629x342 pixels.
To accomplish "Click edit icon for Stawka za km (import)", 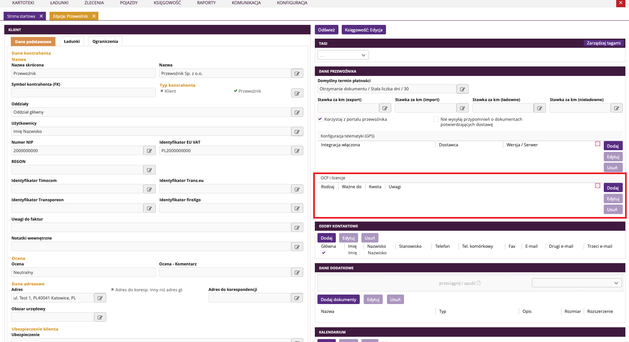I will pyautogui.click(x=462, y=108).
